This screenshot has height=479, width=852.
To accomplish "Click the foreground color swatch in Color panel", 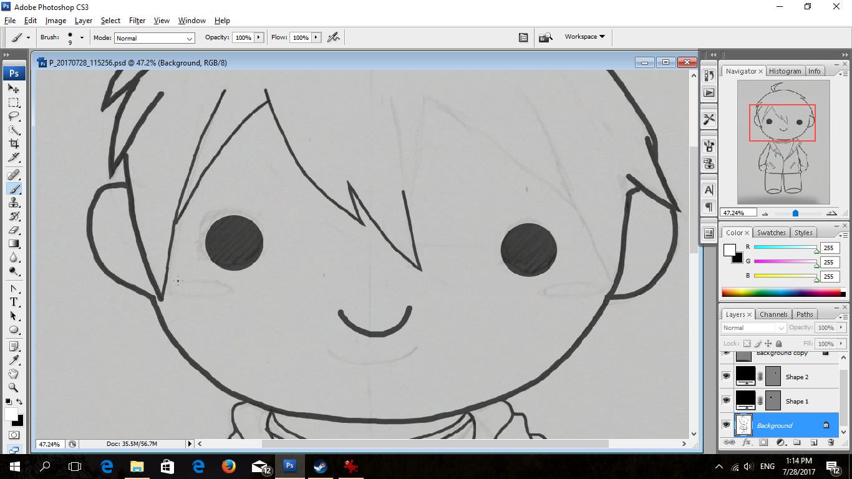I will (730, 250).
